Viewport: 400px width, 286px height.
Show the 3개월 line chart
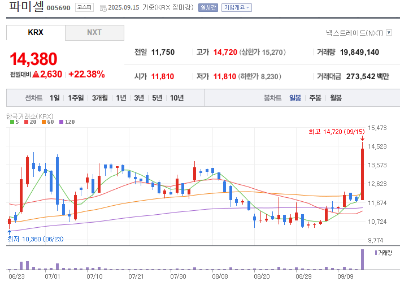click(x=100, y=98)
